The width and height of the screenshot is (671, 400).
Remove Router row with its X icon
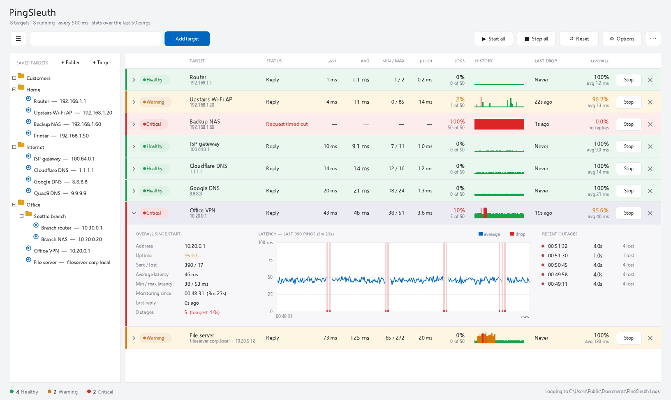[x=650, y=80]
